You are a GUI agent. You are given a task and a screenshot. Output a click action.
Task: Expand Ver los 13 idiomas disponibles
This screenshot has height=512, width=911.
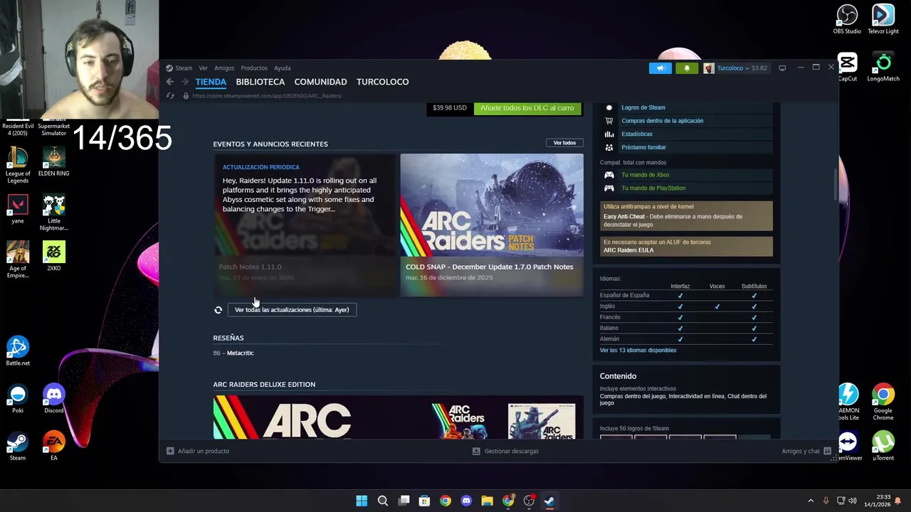638,351
